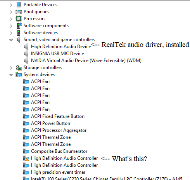Expand the Storage controllers category
190x180 pixels.
click(x=11, y=68)
